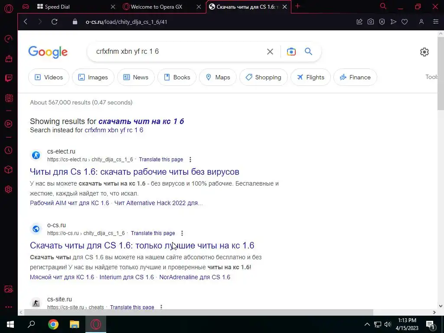
Task: Open Читы для Cs 1.6 result title
Action: pyautogui.click(x=134, y=172)
